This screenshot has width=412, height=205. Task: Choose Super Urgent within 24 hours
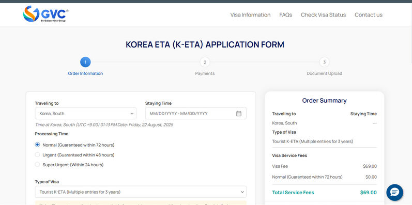[37, 165]
